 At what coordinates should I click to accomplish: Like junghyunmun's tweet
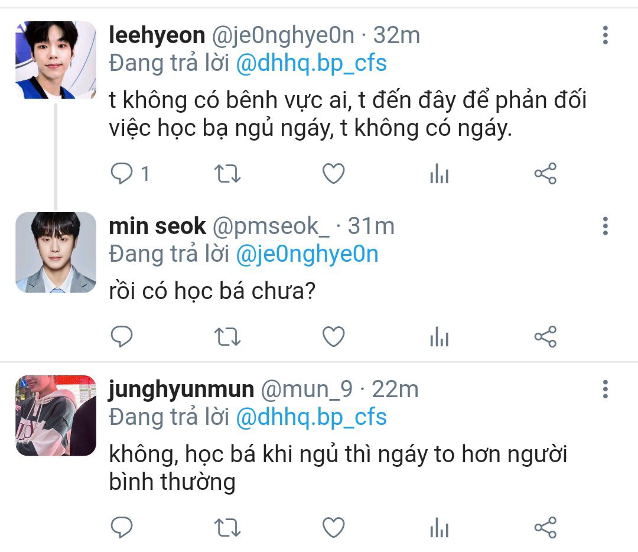334,528
